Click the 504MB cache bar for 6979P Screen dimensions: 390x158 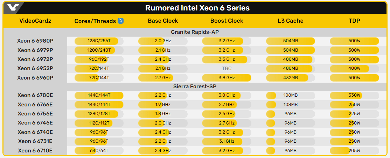(x=290, y=50)
